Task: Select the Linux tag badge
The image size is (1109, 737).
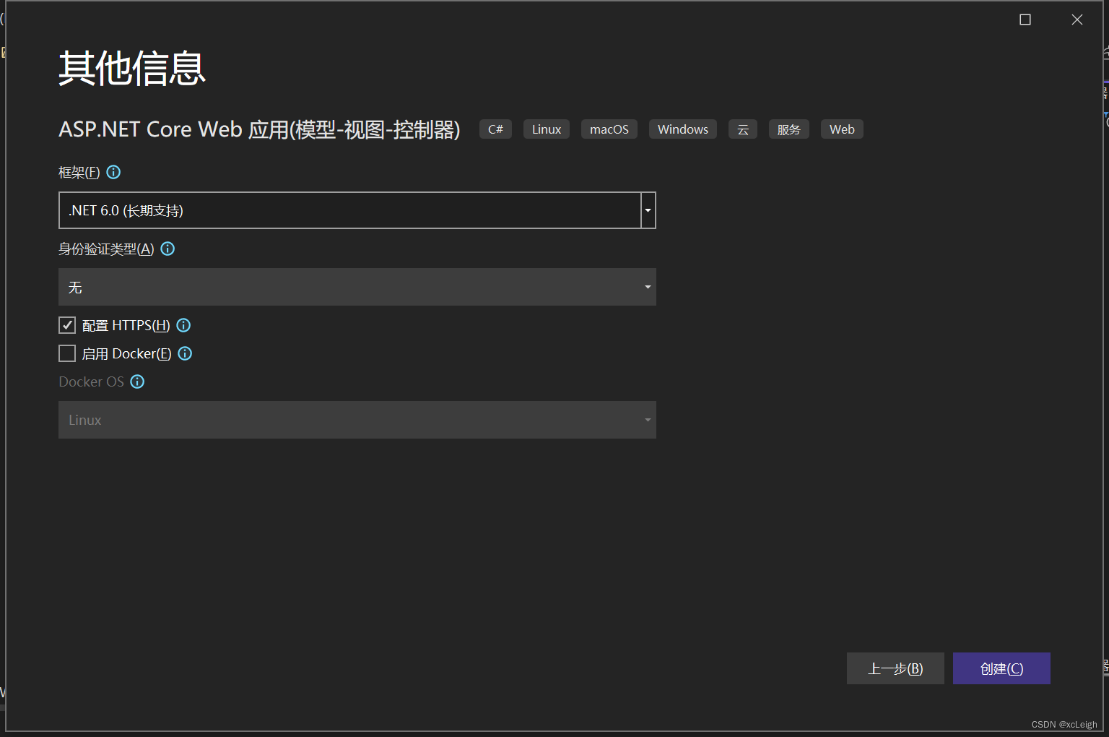Action: 547,129
